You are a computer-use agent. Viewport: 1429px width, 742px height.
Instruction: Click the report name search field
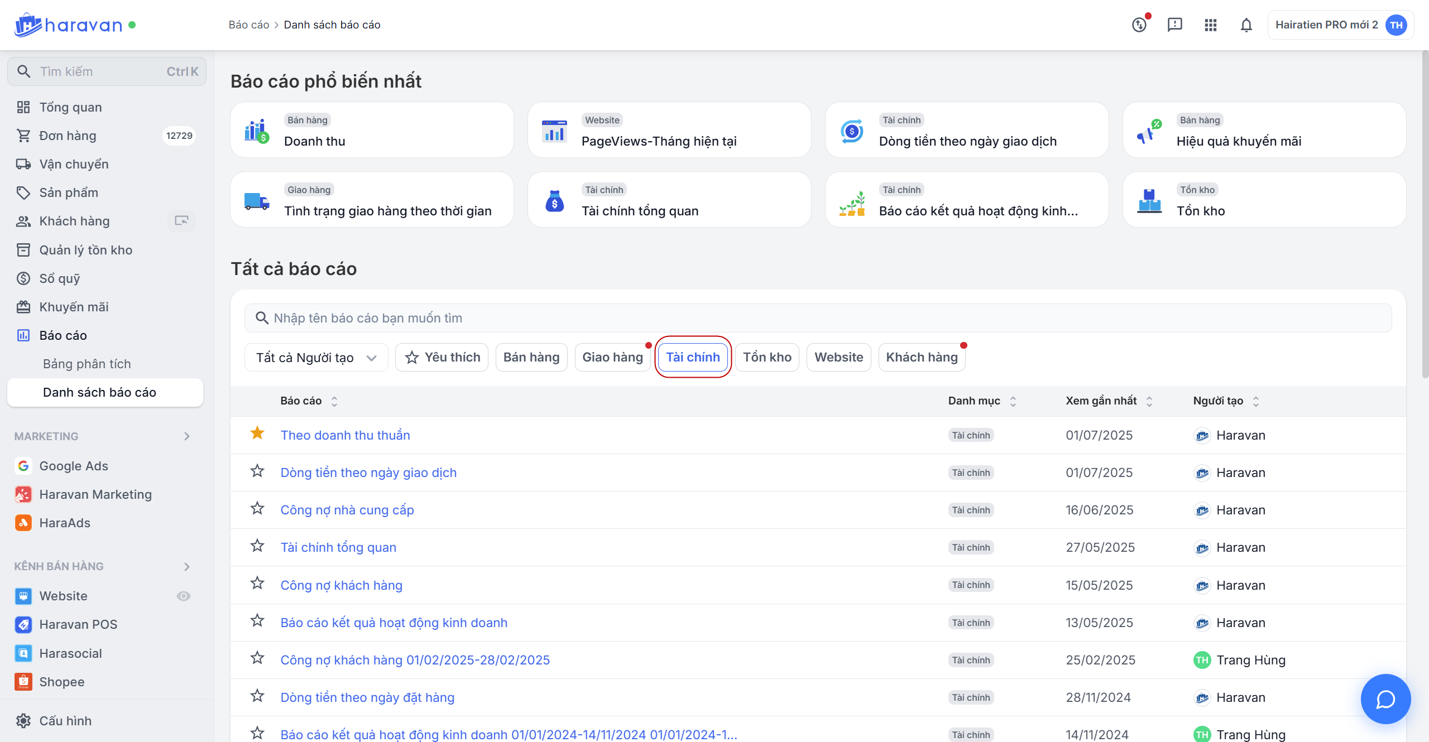click(818, 318)
